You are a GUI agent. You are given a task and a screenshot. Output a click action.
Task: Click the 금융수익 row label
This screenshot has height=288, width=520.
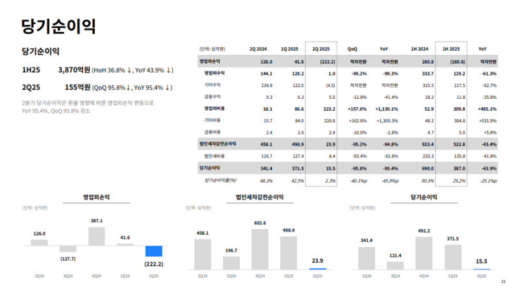point(213,96)
